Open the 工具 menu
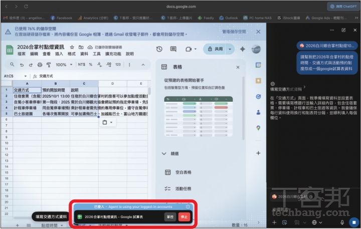The image size is (361, 229). coord(96,54)
